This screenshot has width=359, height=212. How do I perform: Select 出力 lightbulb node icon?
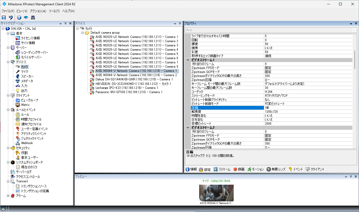click(x=18, y=91)
